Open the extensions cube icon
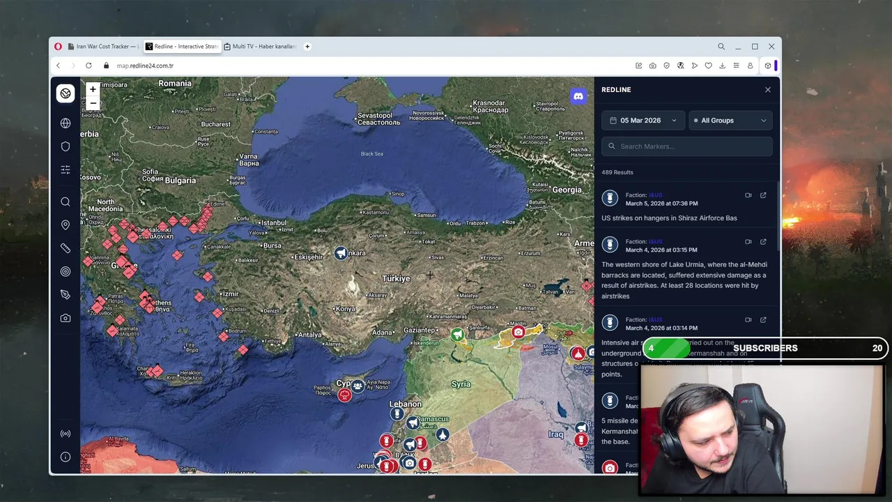 [x=767, y=66]
